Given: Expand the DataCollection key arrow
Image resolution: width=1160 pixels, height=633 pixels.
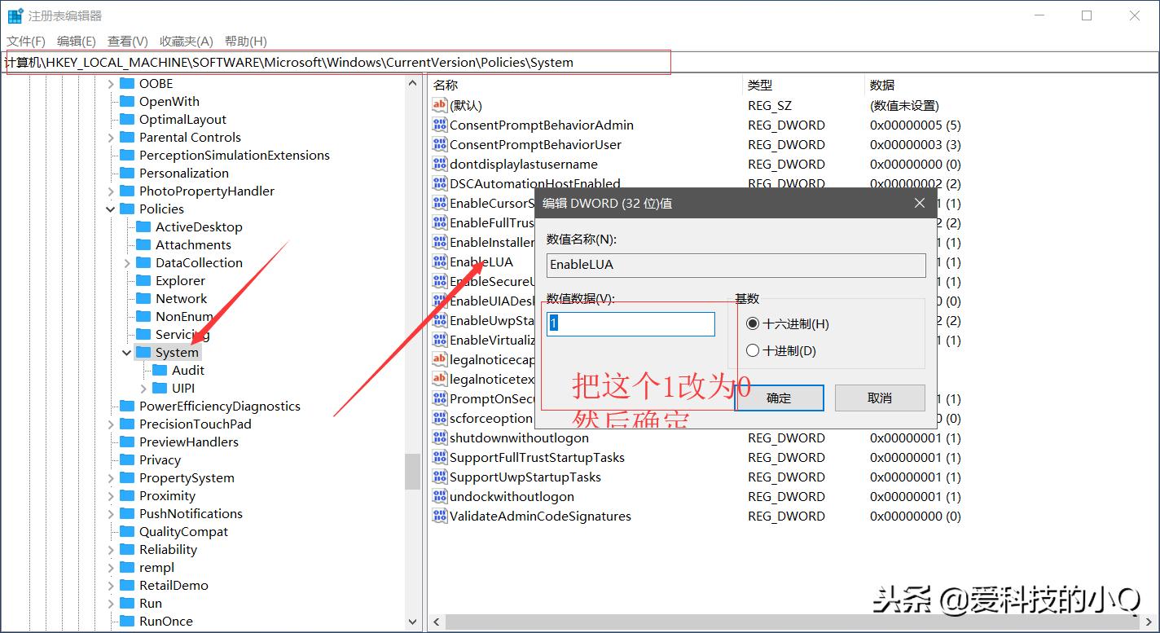Looking at the screenshot, I should (x=126, y=262).
